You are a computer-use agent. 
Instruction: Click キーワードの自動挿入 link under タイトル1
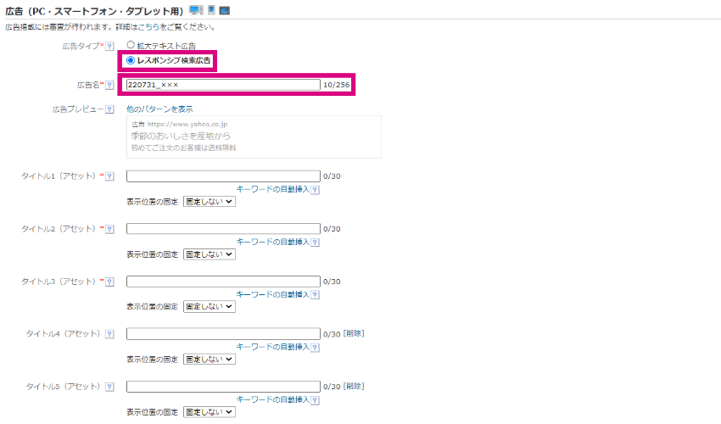click(272, 189)
